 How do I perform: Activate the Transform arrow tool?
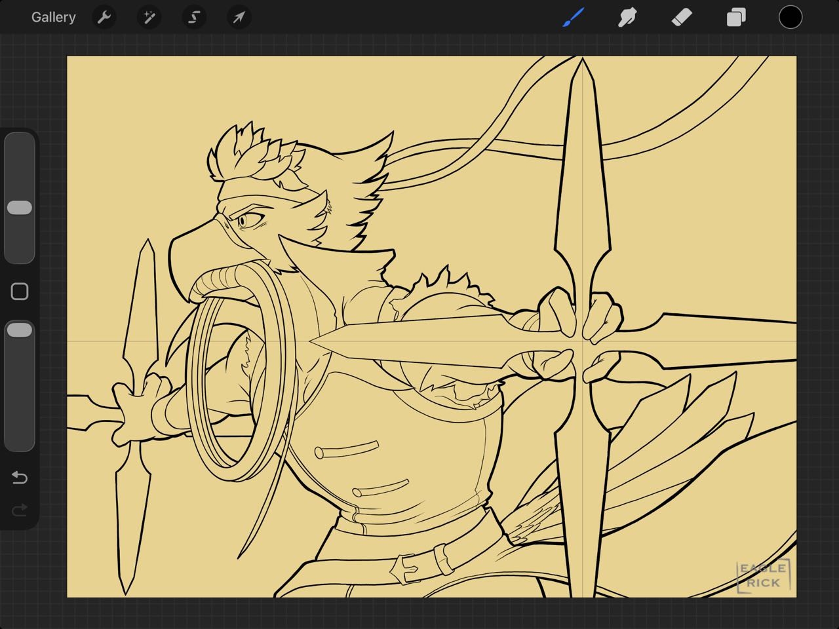[239, 17]
